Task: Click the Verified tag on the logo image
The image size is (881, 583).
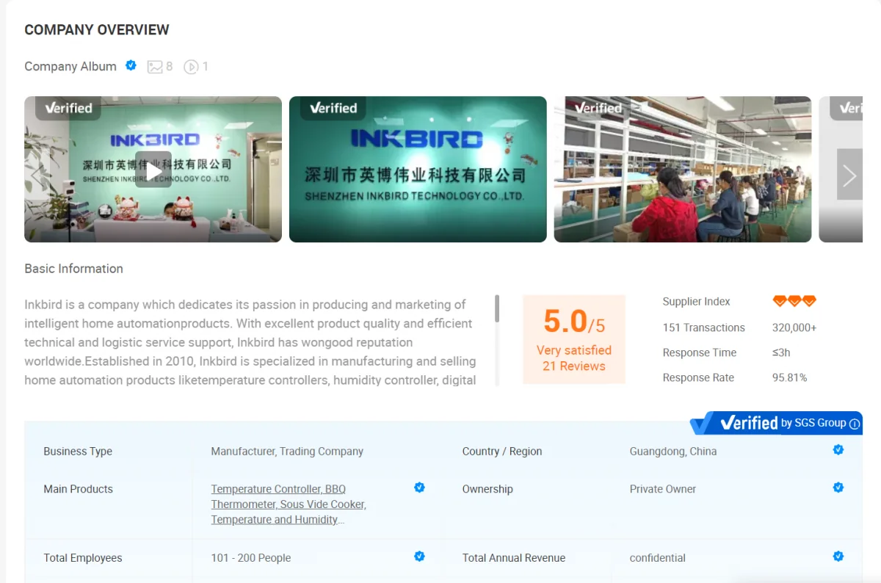Action: [x=333, y=108]
